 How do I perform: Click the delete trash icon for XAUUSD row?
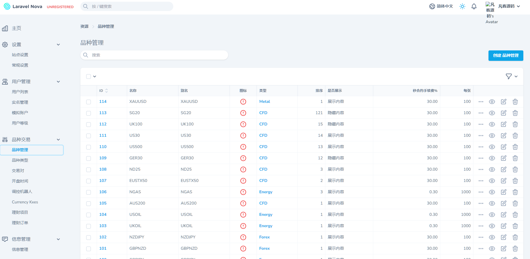tap(515, 102)
